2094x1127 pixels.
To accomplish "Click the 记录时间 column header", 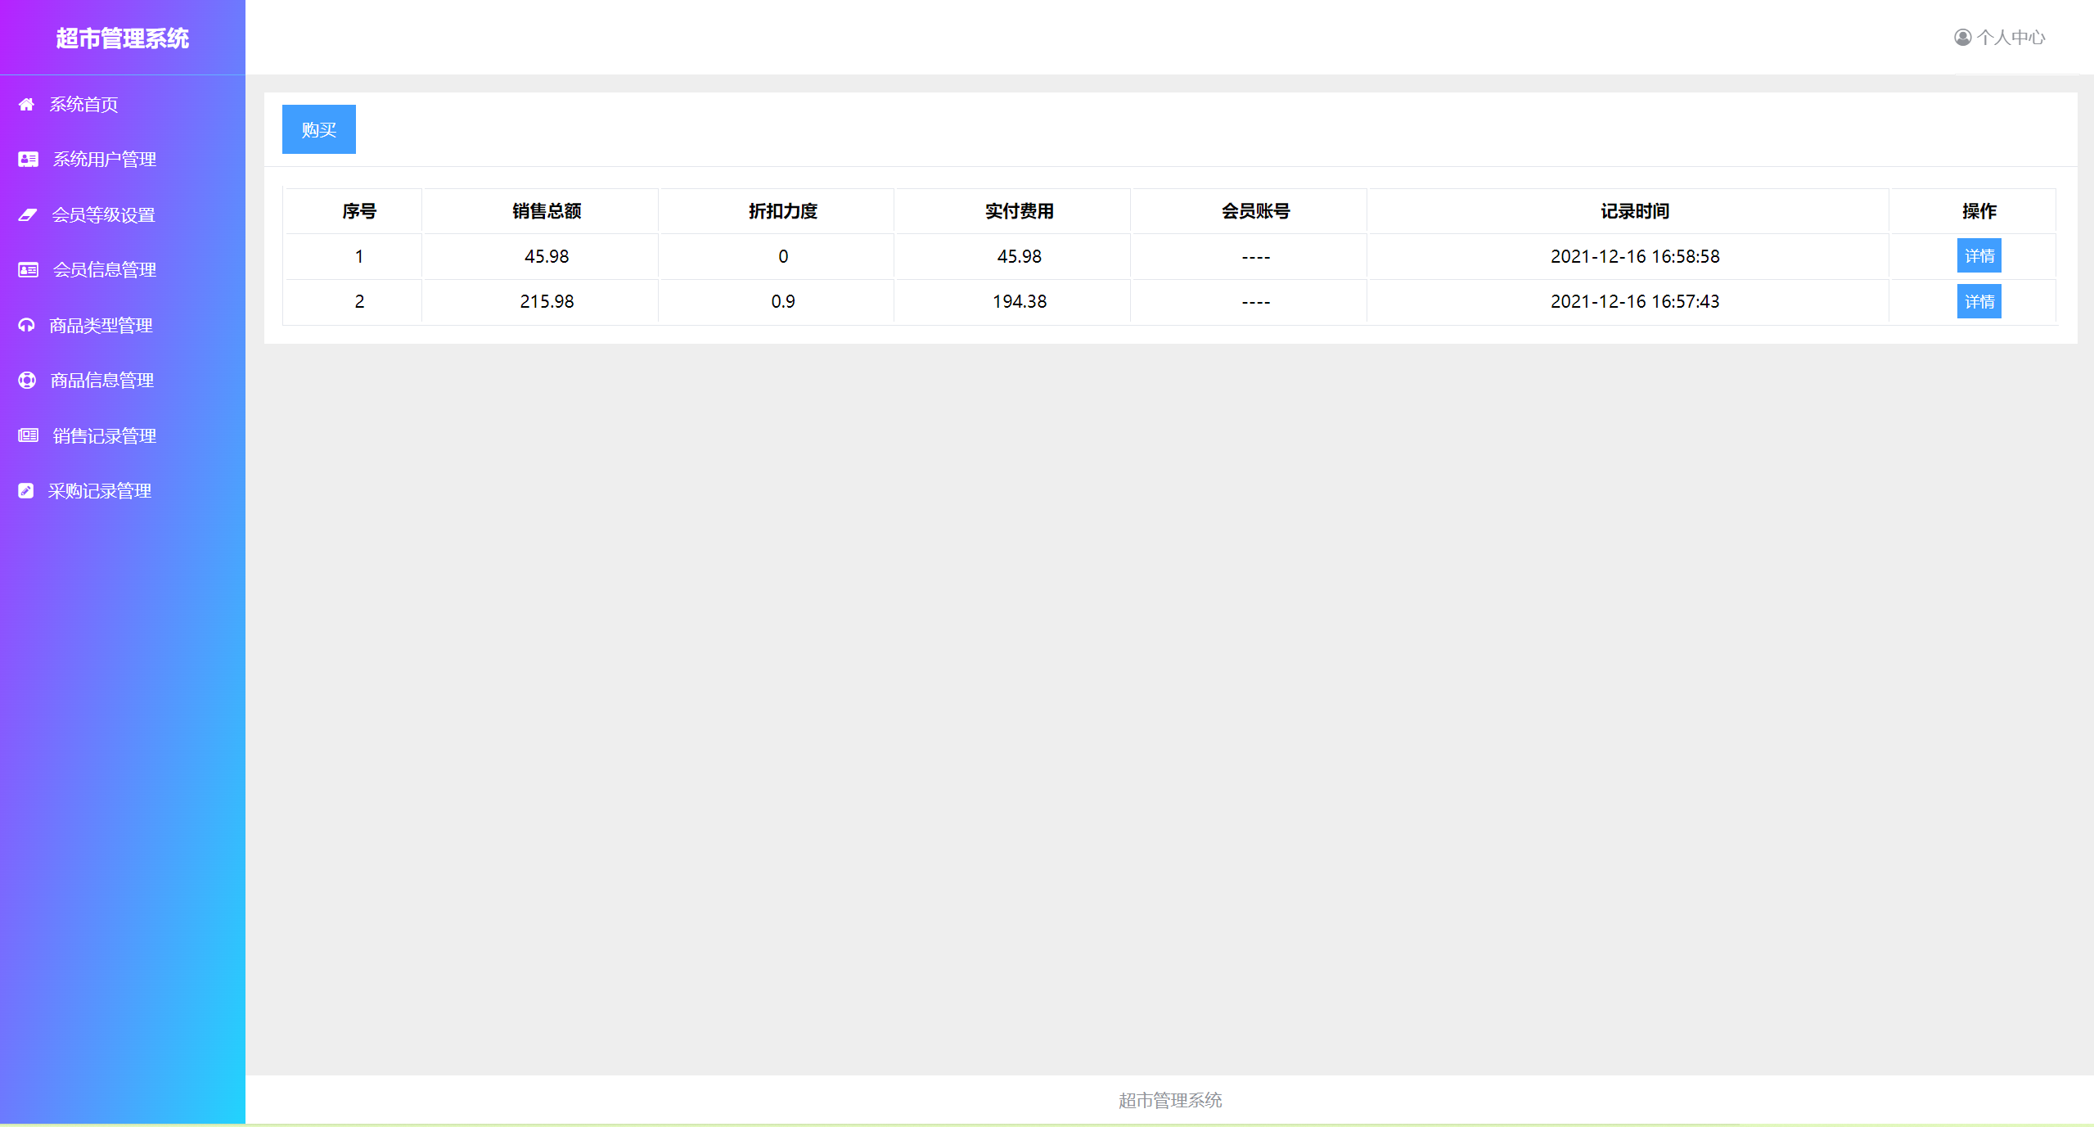I will point(1634,211).
